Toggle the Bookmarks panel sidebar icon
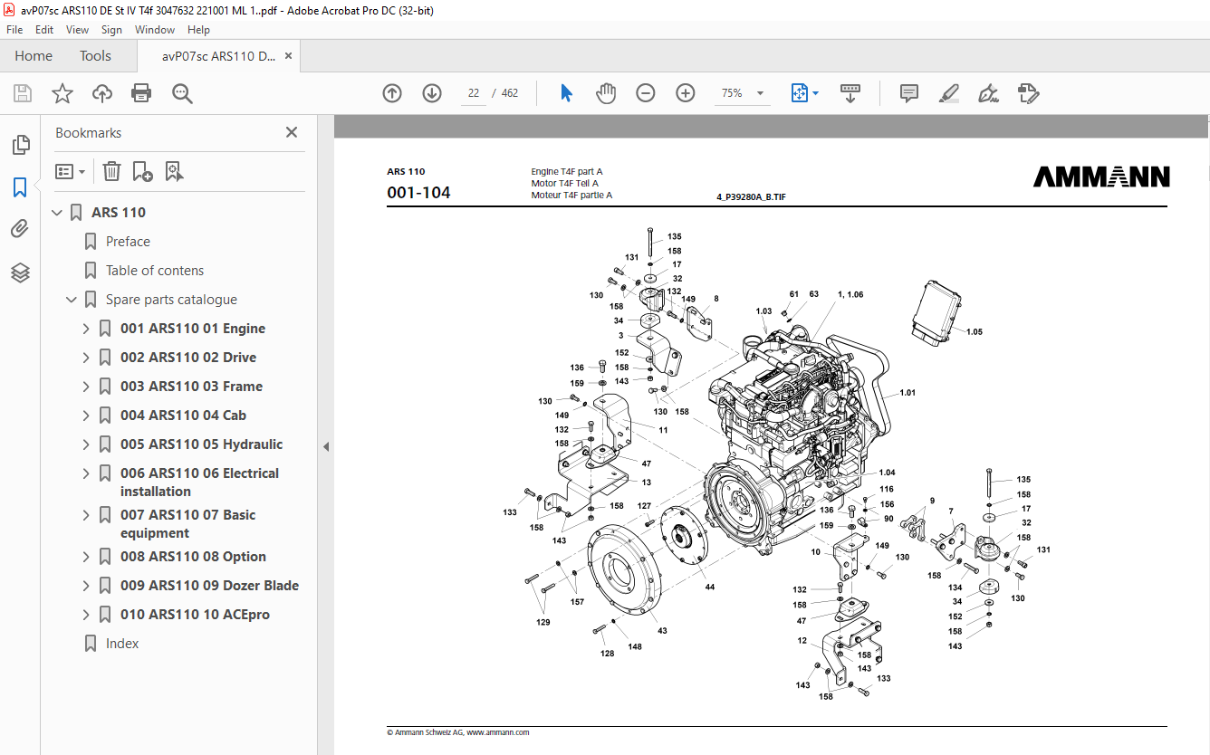 point(20,187)
